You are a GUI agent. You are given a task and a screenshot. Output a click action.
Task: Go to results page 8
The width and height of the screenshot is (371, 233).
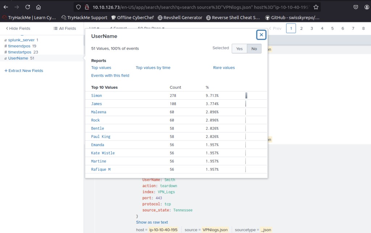coord(363,28)
